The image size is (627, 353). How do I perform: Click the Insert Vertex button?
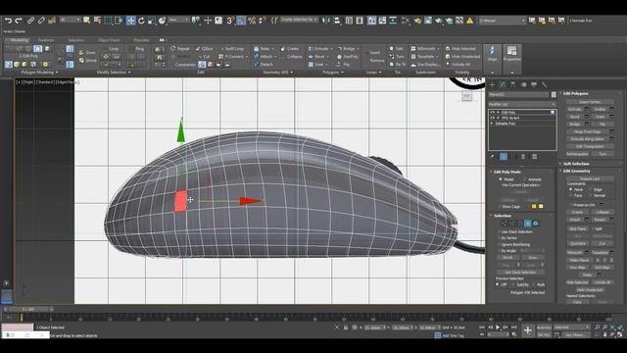[x=590, y=102]
